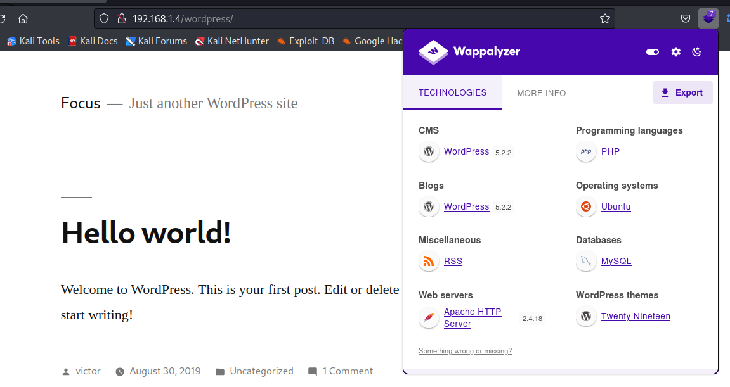Open the Kali Tools bookmark
This screenshot has width=730, height=387.
tap(34, 41)
